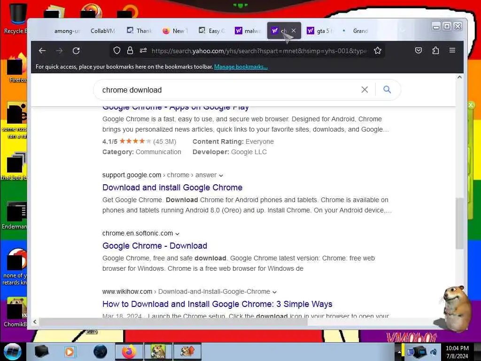This screenshot has height=361, width=481.
Task: Click the volume tray icon
Action: (433, 352)
